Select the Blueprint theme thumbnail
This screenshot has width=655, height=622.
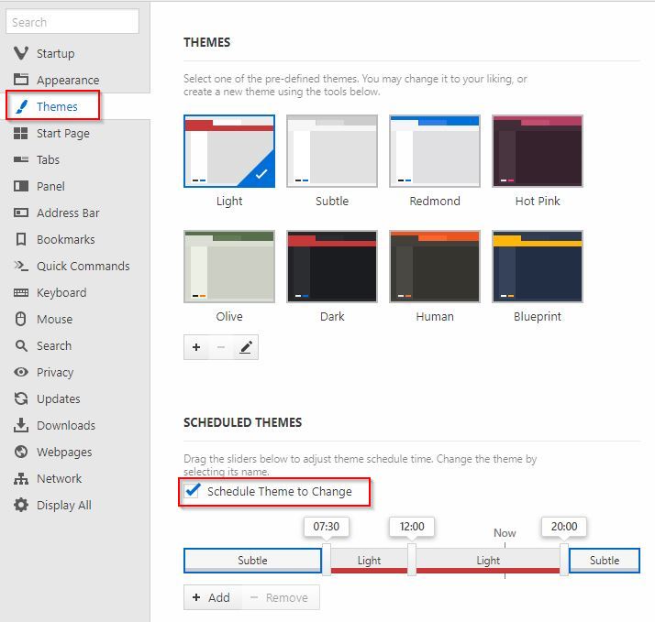(538, 267)
